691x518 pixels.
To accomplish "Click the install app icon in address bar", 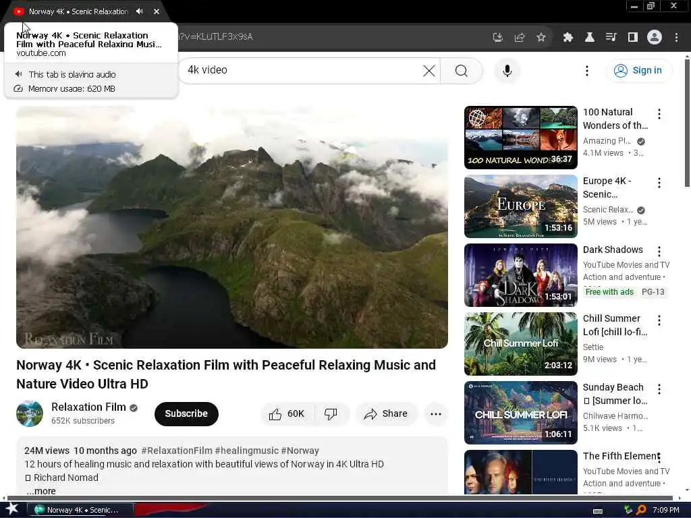I will pyautogui.click(x=498, y=37).
